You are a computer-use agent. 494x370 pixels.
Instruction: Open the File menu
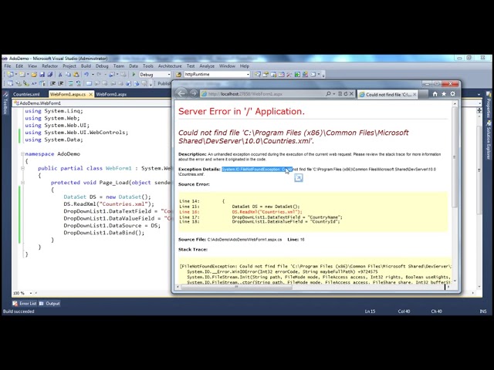[x=8, y=66]
